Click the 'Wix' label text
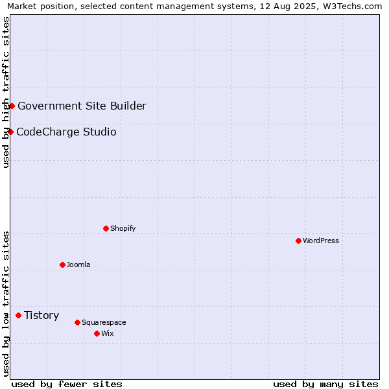Viewport: 389px width, 389px height. pyautogui.click(x=108, y=333)
